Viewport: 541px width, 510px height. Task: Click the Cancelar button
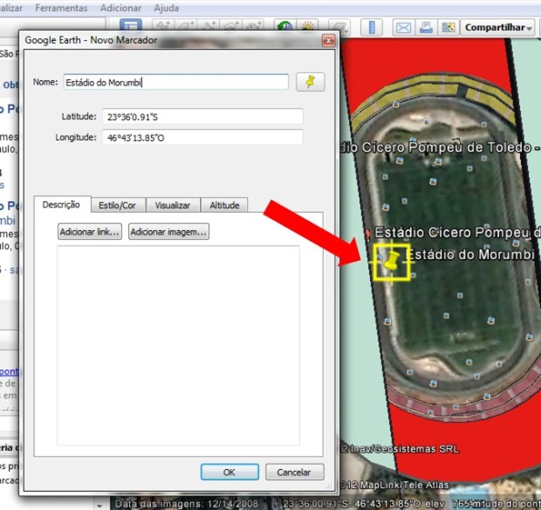click(x=294, y=472)
